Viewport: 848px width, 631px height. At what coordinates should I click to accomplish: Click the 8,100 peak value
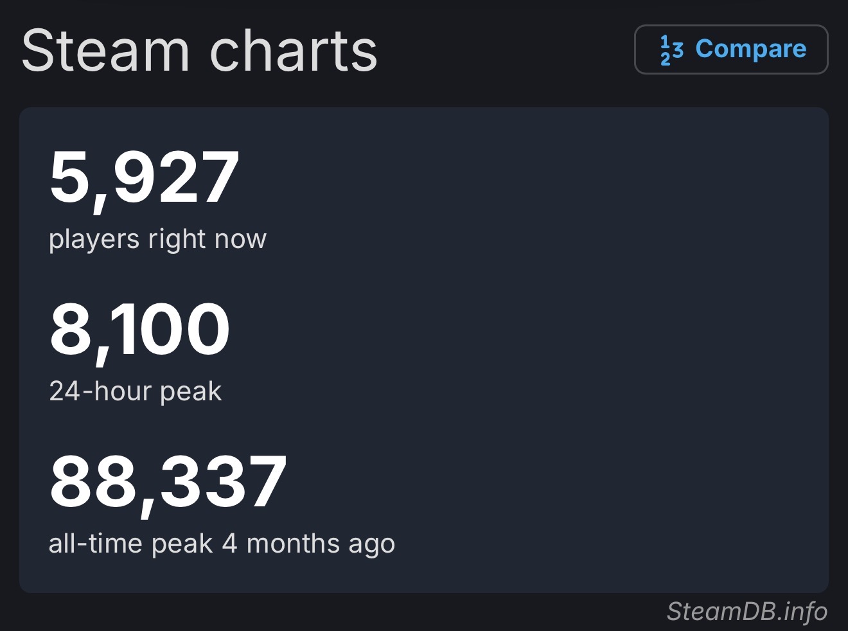(139, 331)
